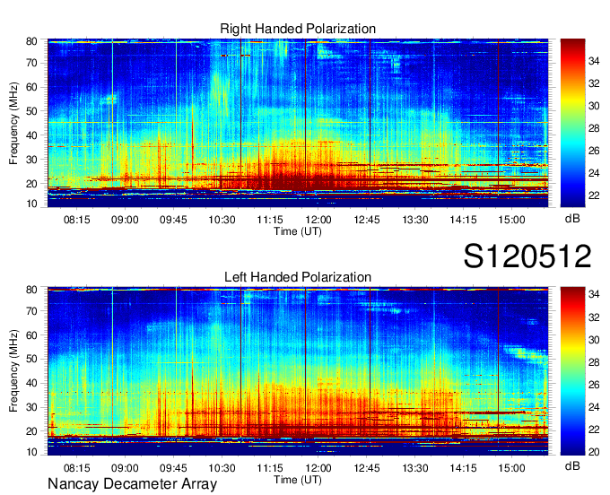Select the S120512 observation label
Viewport: 610px width, 495px height.
click(x=527, y=256)
